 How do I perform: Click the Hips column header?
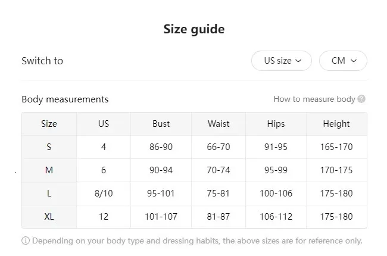click(x=276, y=124)
